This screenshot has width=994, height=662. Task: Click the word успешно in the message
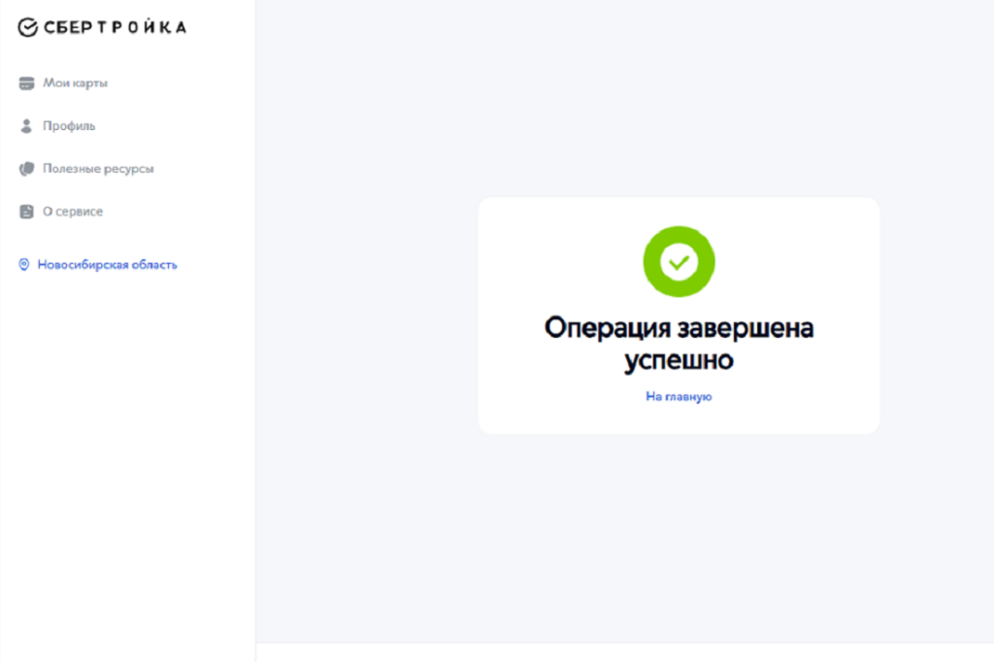pyautogui.click(x=679, y=360)
